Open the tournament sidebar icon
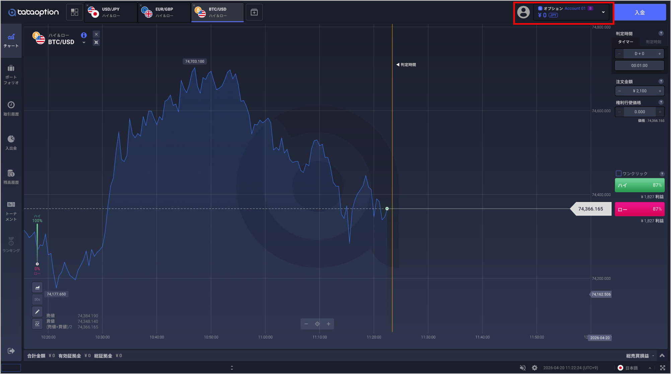 tap(11, 211)
